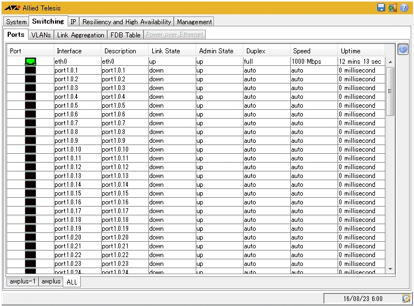Sort by the Description column header

coord(125,51)
